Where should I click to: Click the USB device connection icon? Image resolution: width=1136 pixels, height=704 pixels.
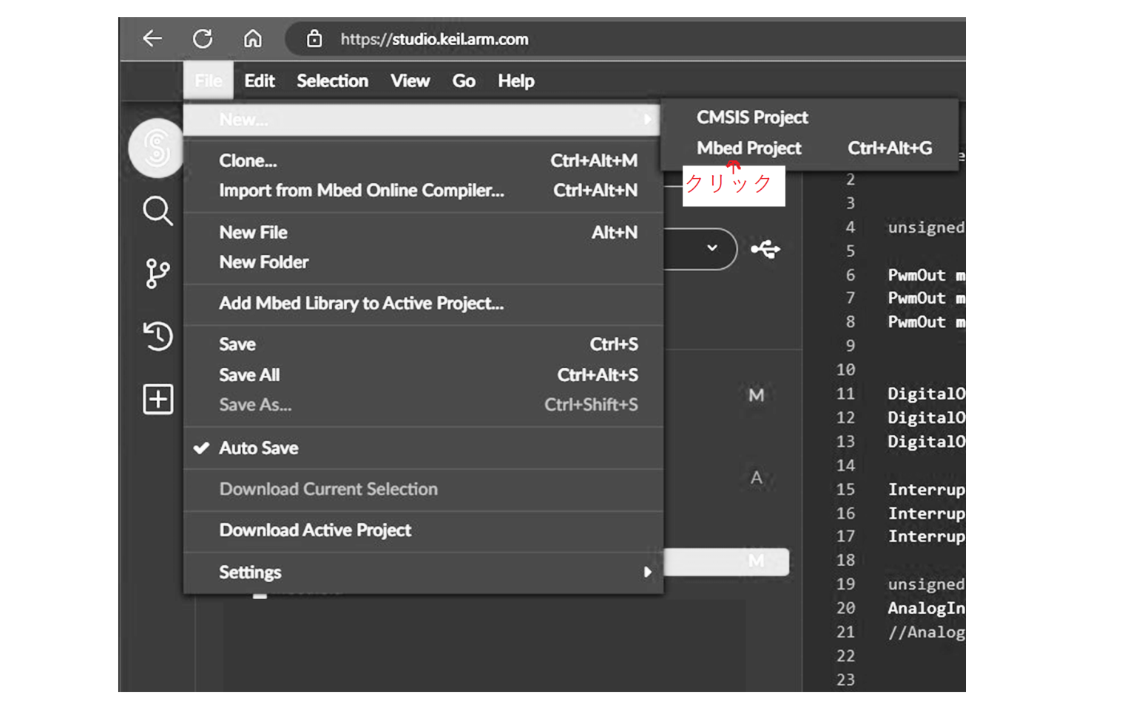766,249
